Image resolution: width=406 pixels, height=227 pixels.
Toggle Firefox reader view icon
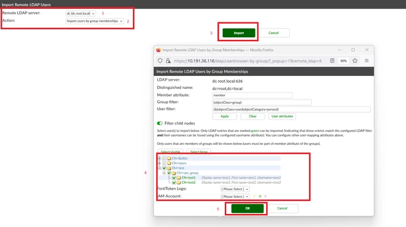(332, 60)
